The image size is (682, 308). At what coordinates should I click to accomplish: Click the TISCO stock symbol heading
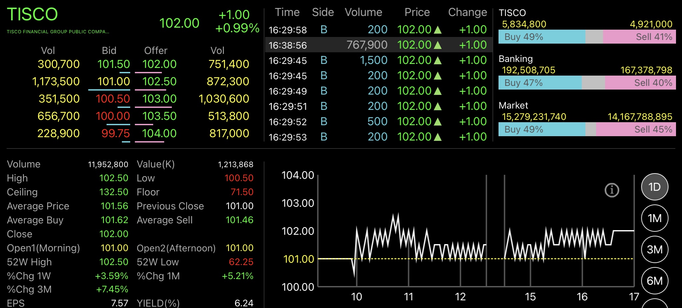pos(32,14)
